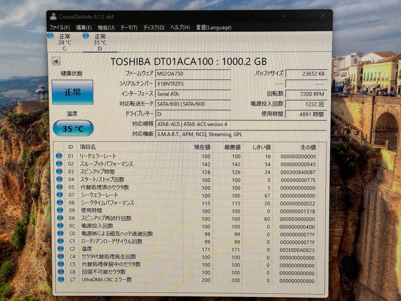Click the rotation rate value 7200 RPM
This screenshot has height=301, width=401.
306,94
